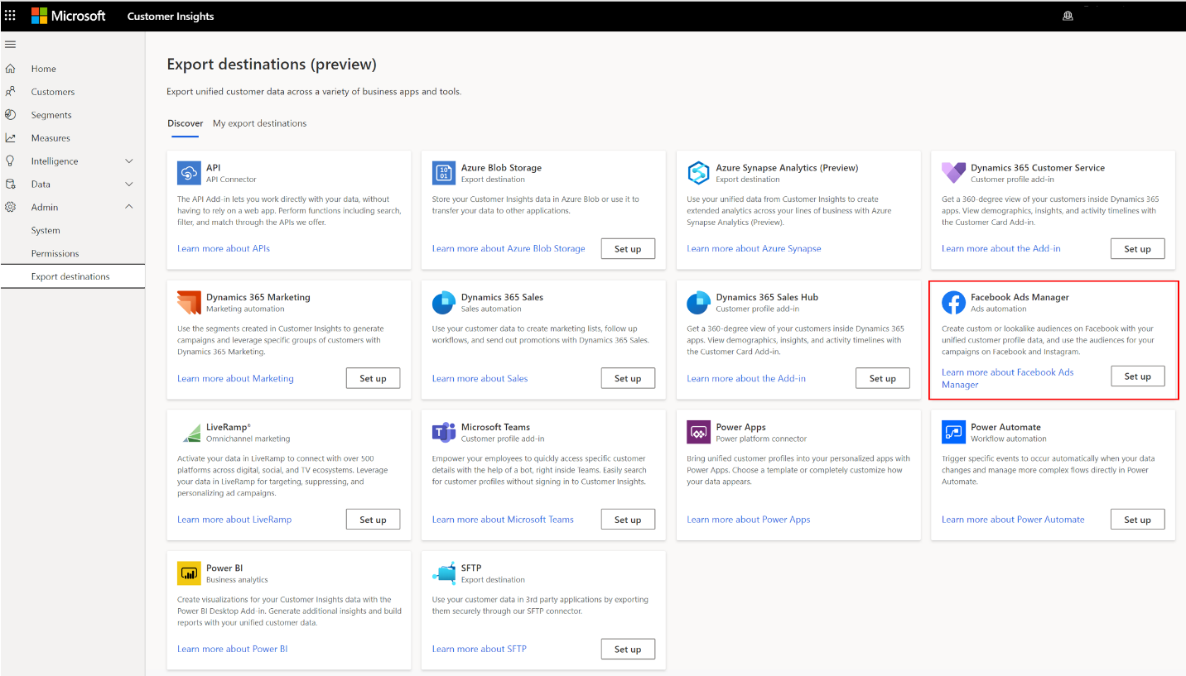Click the Power Automate icon
The height and width of the screenshot is (676, 1186).
point(953,433)
